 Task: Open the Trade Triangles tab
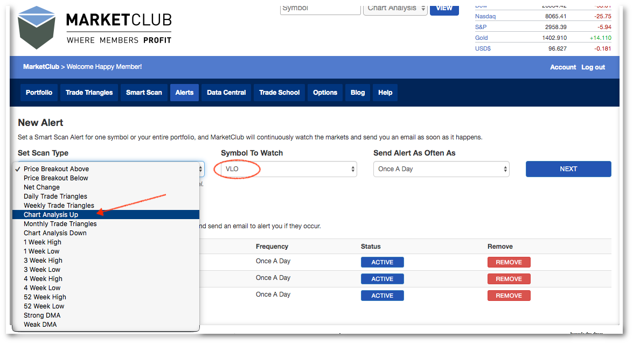click(89, 93)
